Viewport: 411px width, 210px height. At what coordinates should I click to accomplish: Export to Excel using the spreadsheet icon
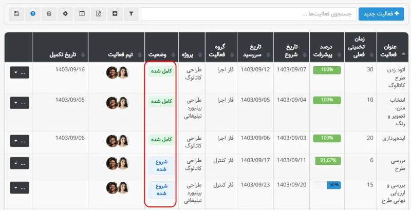click(99, 14)
